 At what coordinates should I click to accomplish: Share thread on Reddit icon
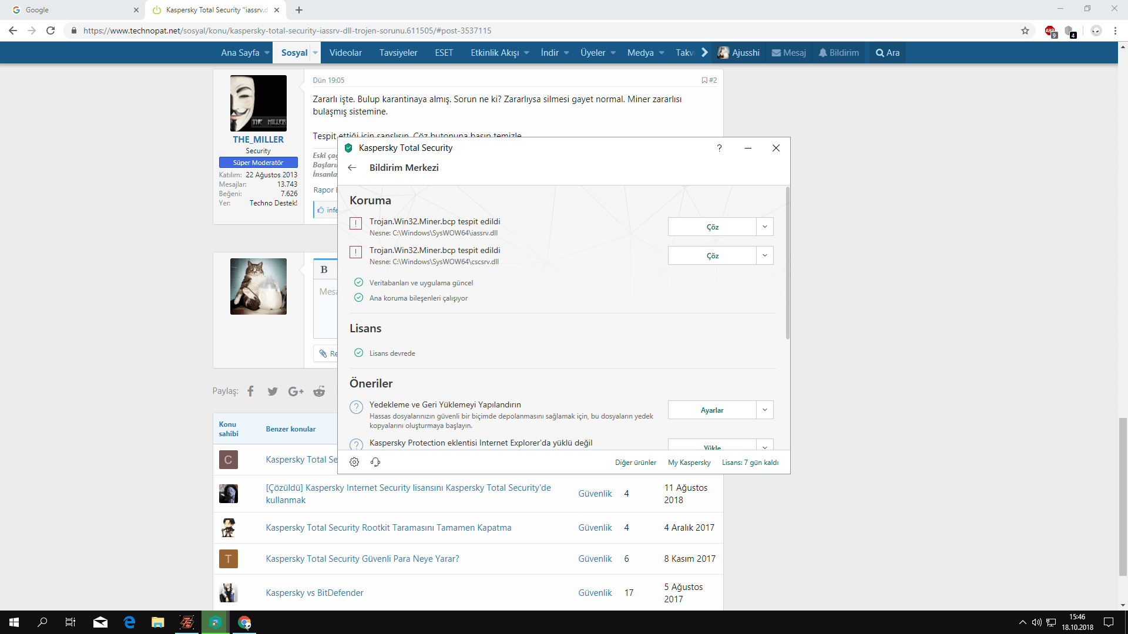click(x=319, y=391)
